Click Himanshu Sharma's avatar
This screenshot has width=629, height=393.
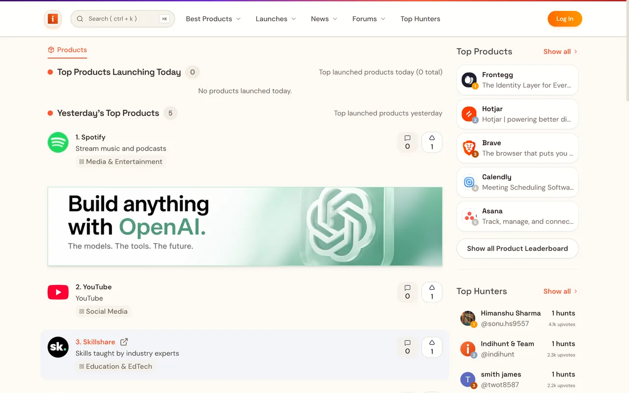pos(468,318)
